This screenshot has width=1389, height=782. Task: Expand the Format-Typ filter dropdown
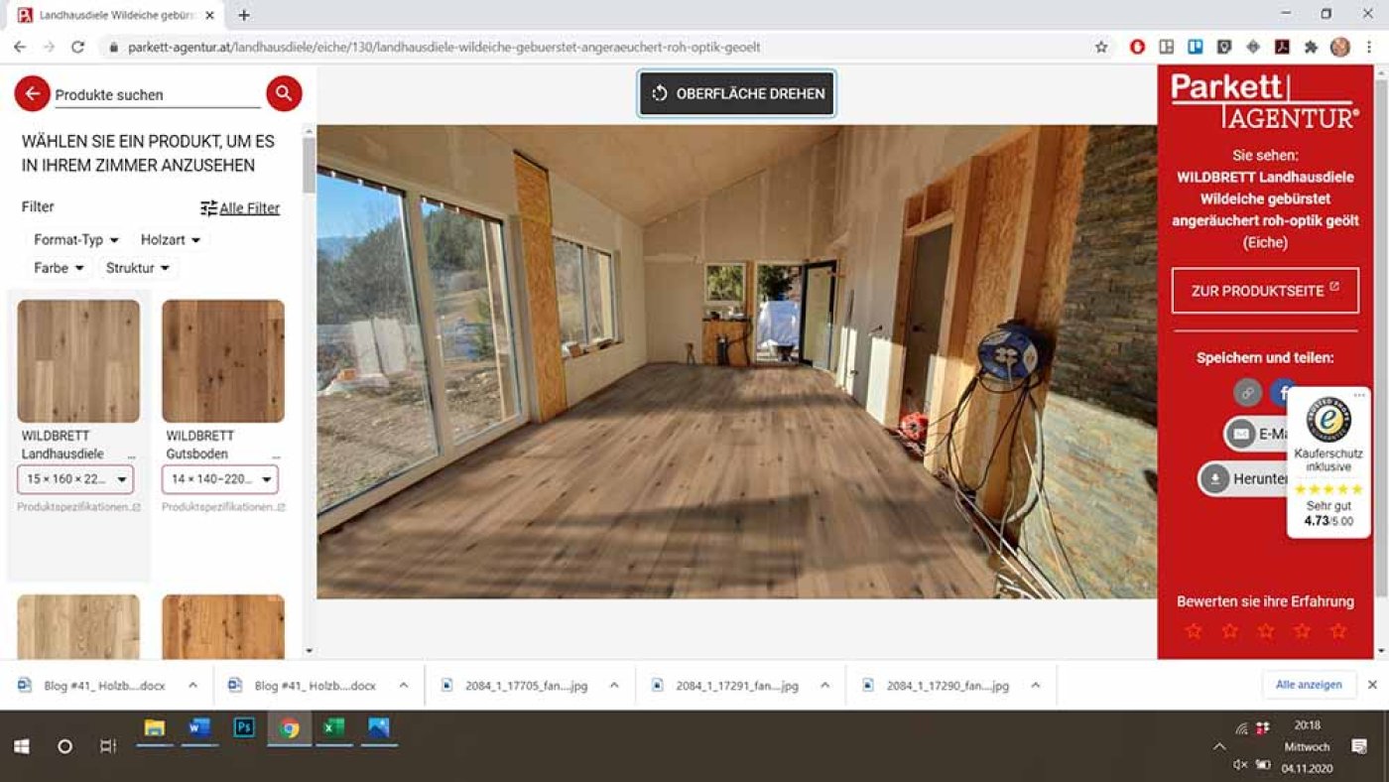pos(76,240)
